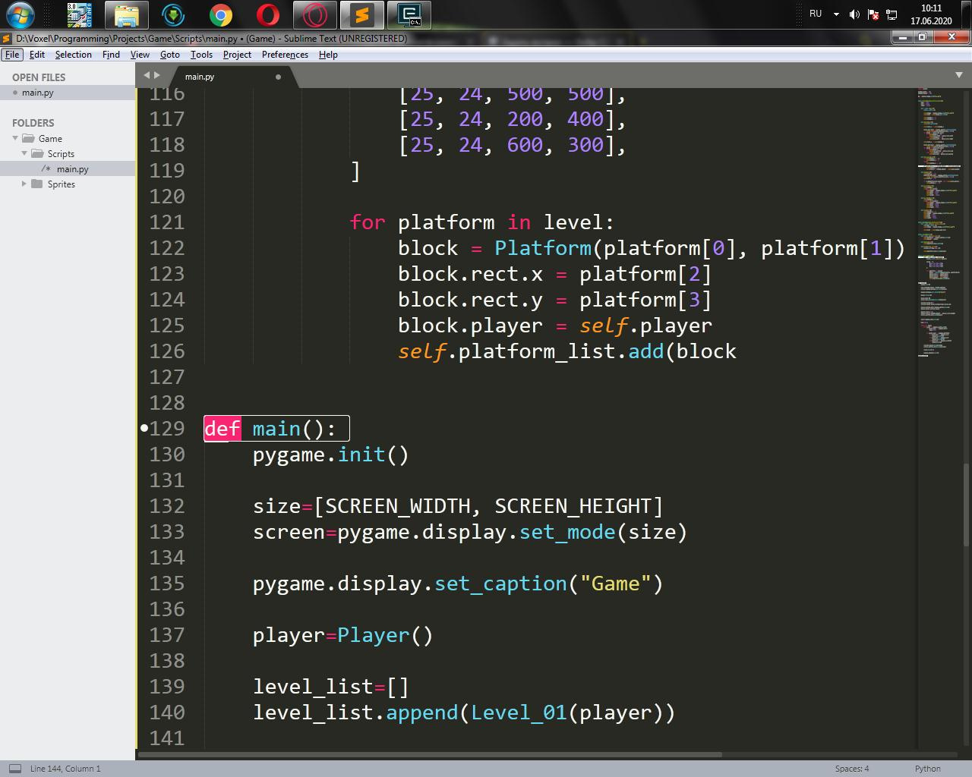
Task: Open the Edit menu
Action: tap(37, 55)
